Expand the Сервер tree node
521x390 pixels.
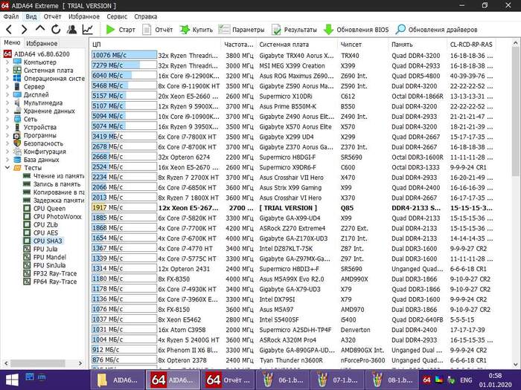coord(7,87)
